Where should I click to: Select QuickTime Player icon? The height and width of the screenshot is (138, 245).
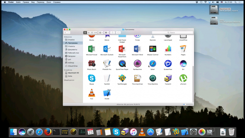tap(122, 64)
